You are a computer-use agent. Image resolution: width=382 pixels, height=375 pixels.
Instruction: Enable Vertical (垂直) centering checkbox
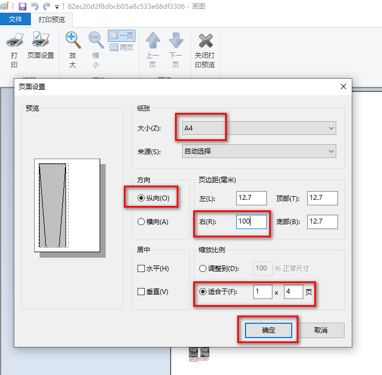coord(141,292)
